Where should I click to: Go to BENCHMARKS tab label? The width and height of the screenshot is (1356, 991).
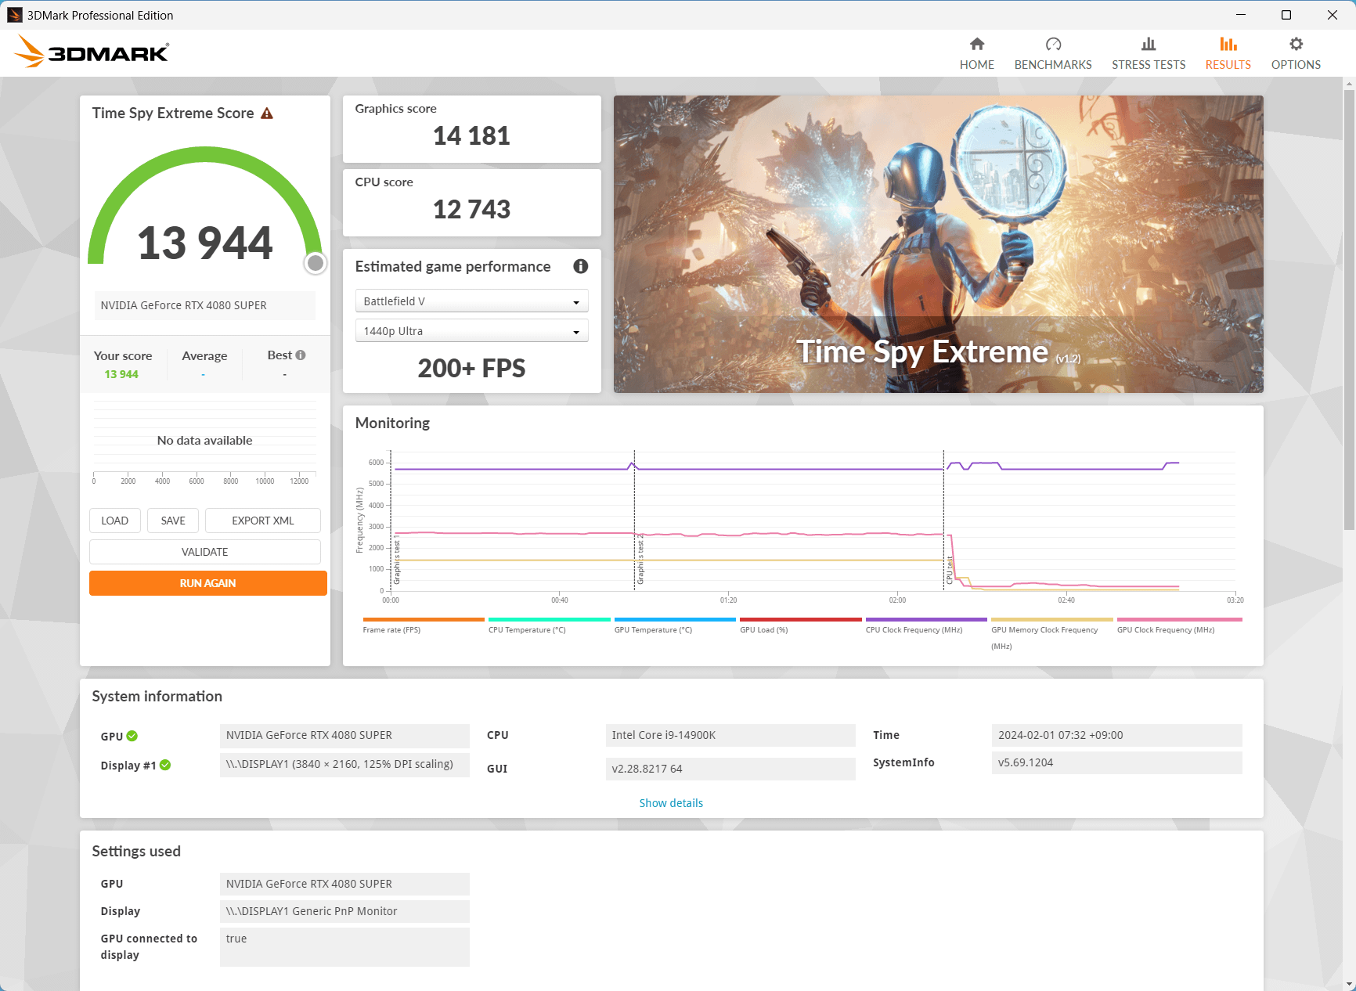tap(1053, 65)
